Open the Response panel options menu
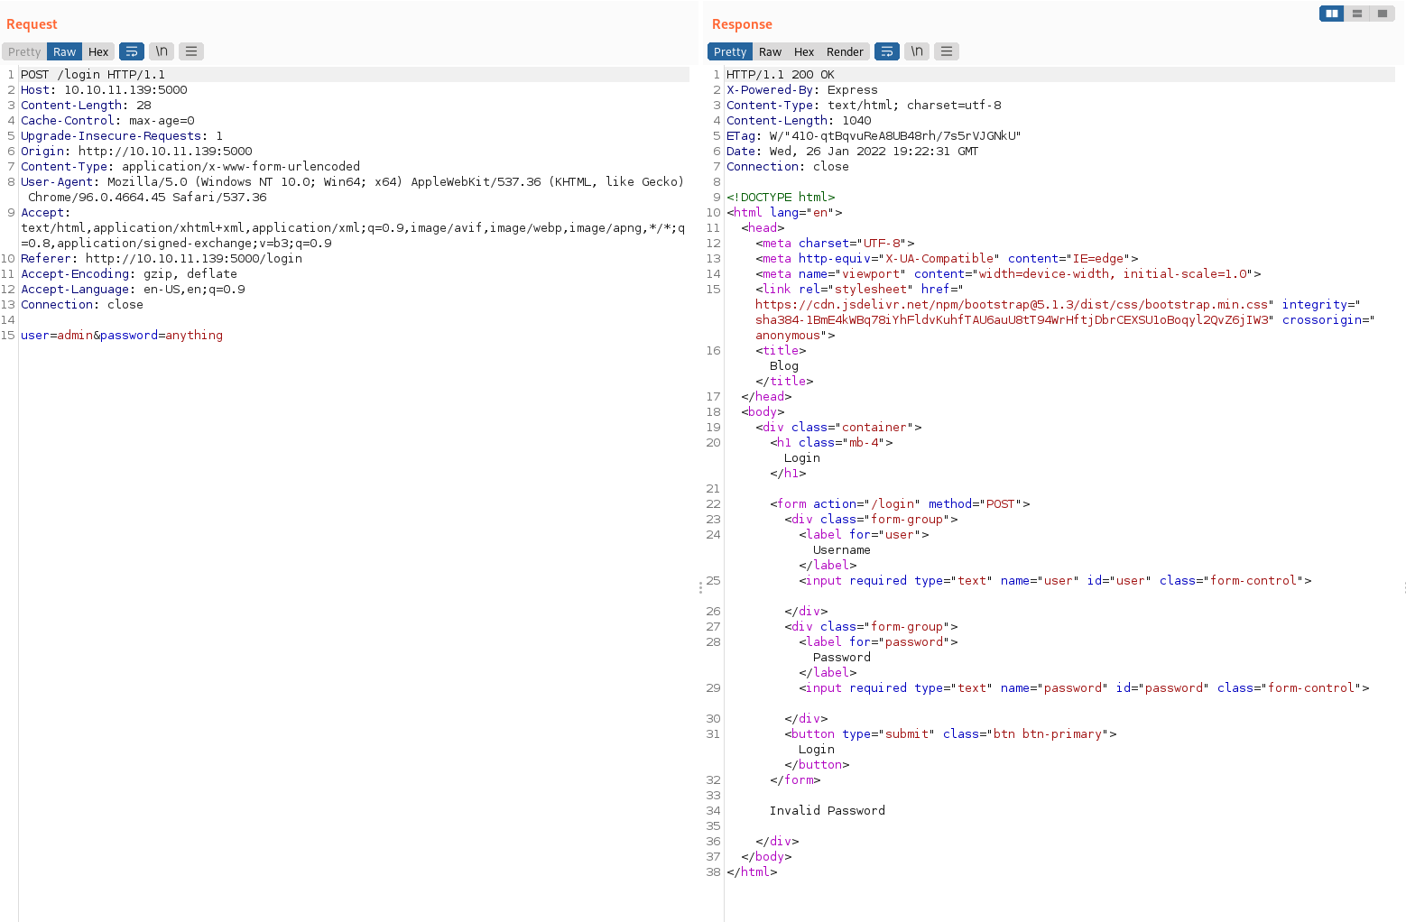This screenshot has height=922, width=1406. (x=947, y=51)
